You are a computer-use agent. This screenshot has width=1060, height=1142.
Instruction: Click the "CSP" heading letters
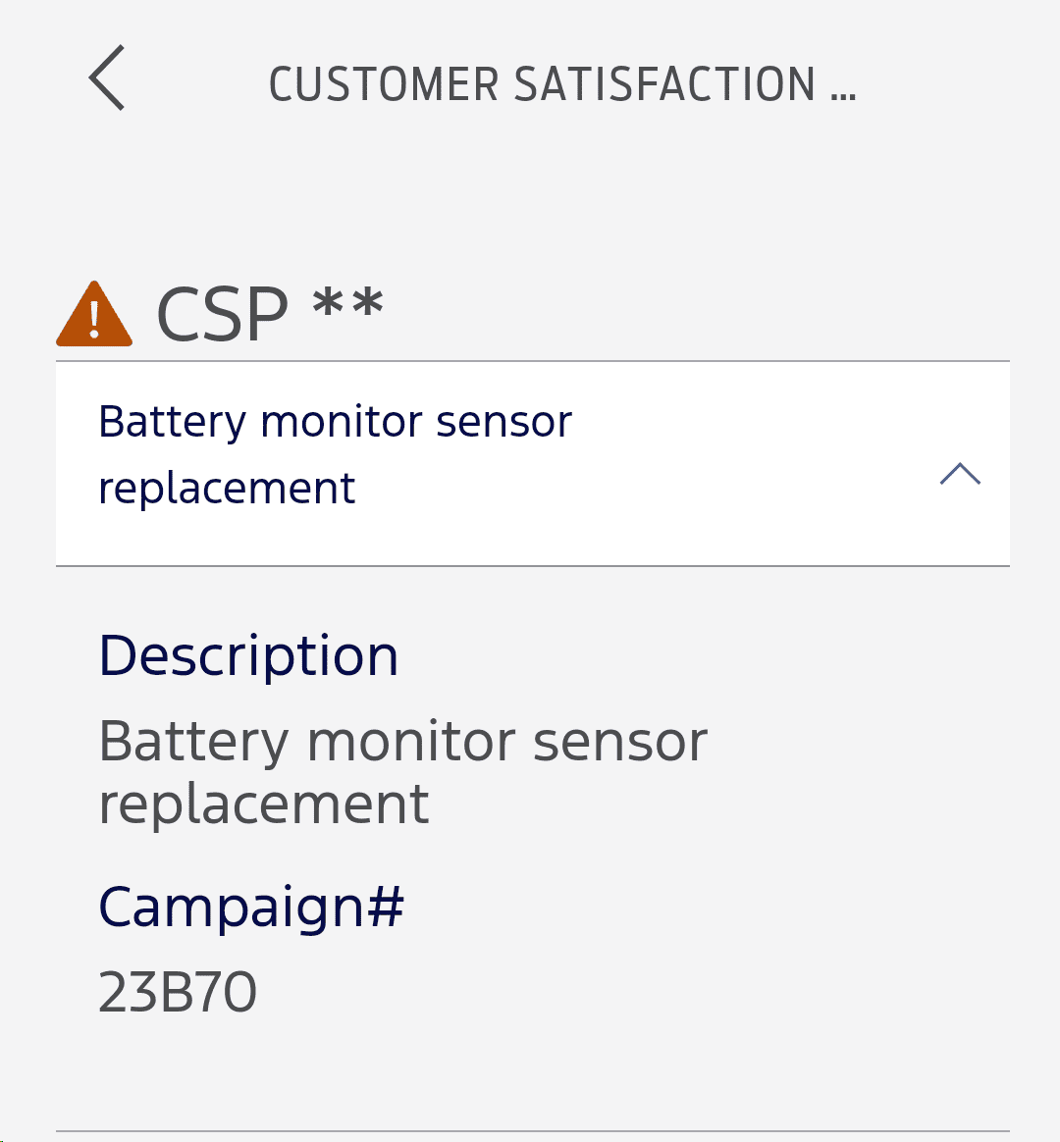[223, 316]
